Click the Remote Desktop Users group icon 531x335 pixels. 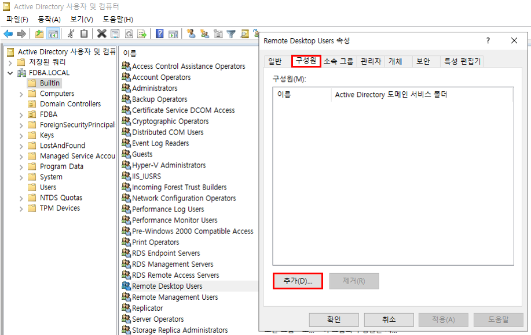126,286
